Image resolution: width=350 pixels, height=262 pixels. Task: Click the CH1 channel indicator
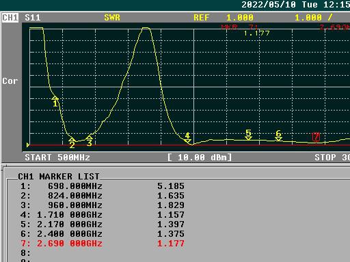(10, 18)
